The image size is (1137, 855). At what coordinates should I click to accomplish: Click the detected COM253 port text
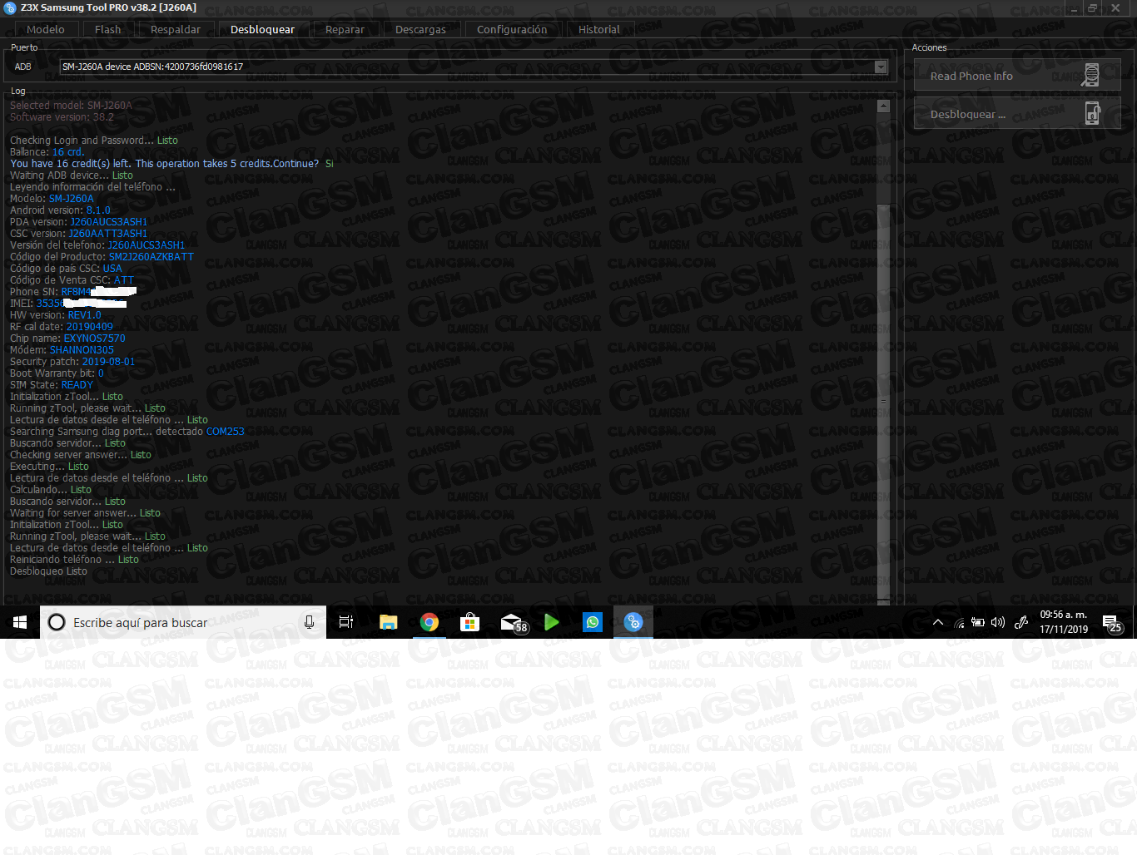pos(226,432)
